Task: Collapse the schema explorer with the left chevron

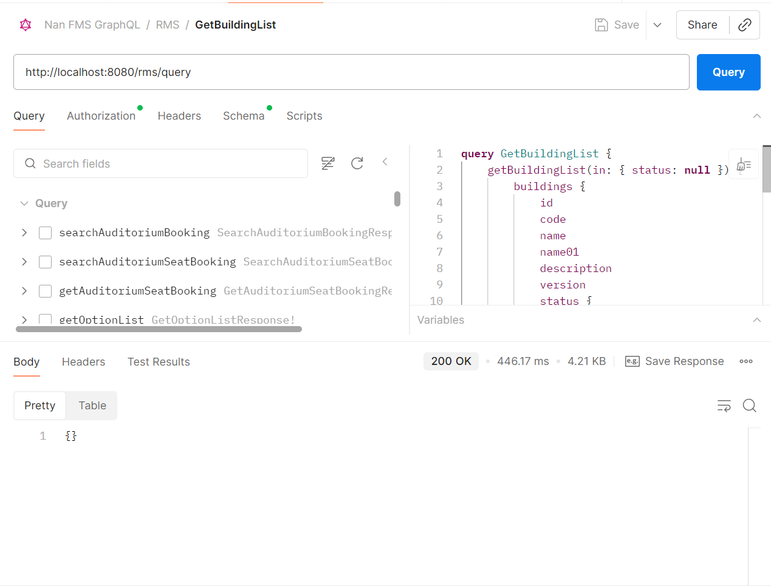Action: click(x=385, y=162)
